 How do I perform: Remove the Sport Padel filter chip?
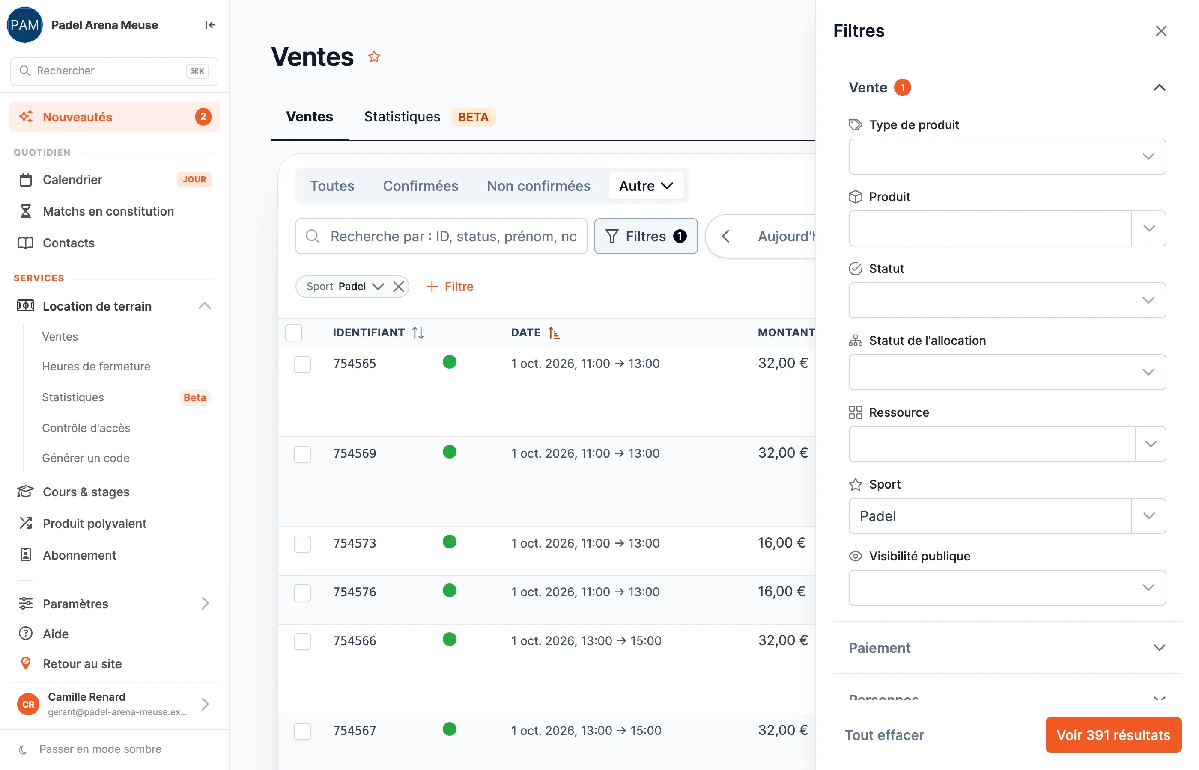tap(398, 287)
